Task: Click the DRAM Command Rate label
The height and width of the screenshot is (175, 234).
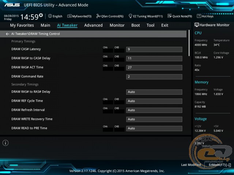Action: (27, 77)
